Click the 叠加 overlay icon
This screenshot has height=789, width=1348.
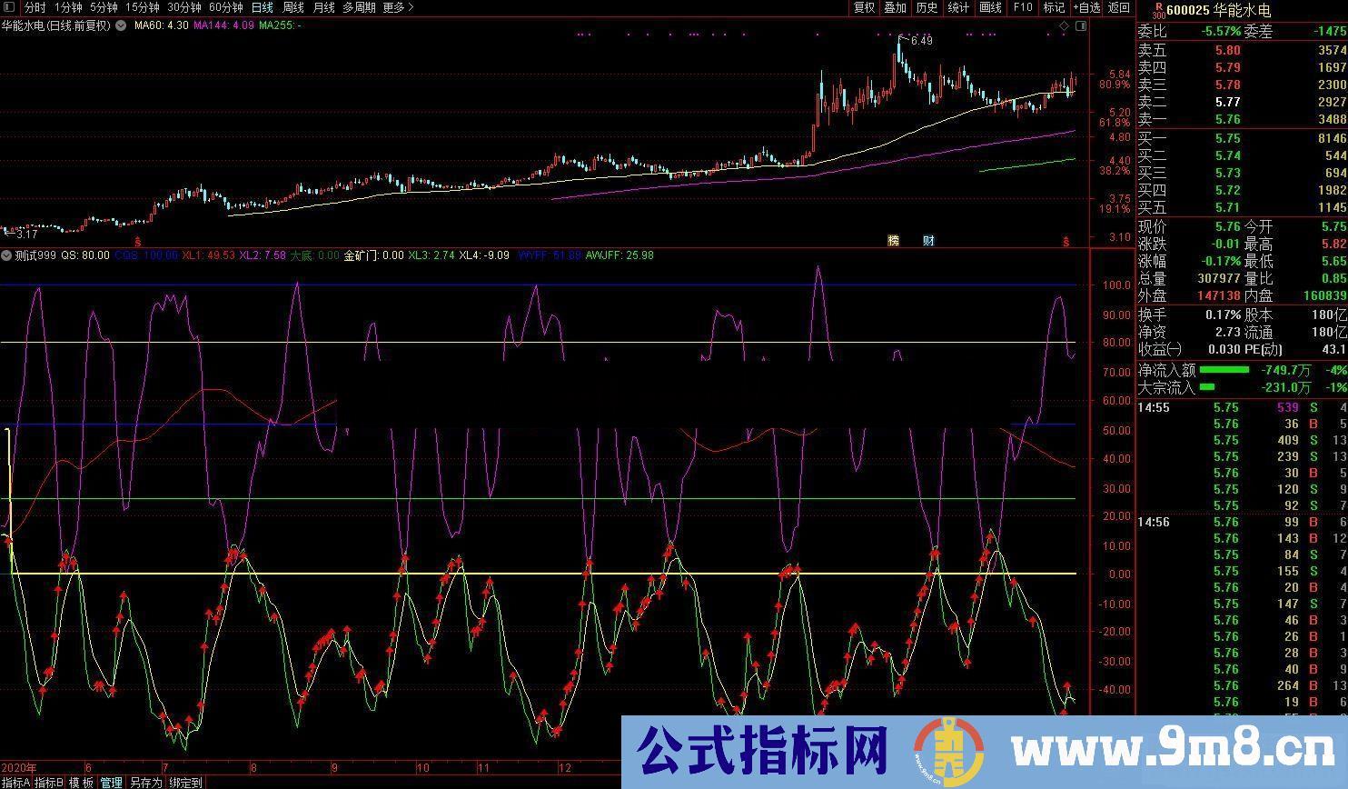click(x=895, y=7)
